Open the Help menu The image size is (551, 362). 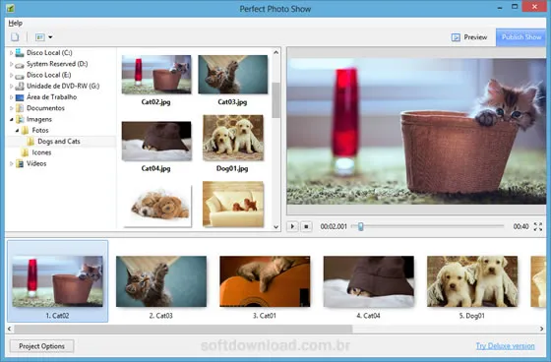pos(16,24)
